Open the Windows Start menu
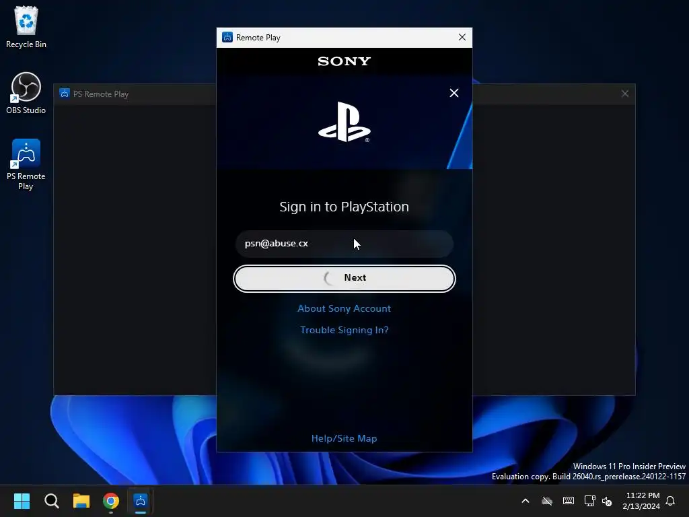 pyautogui.click(x=22, y=501)
